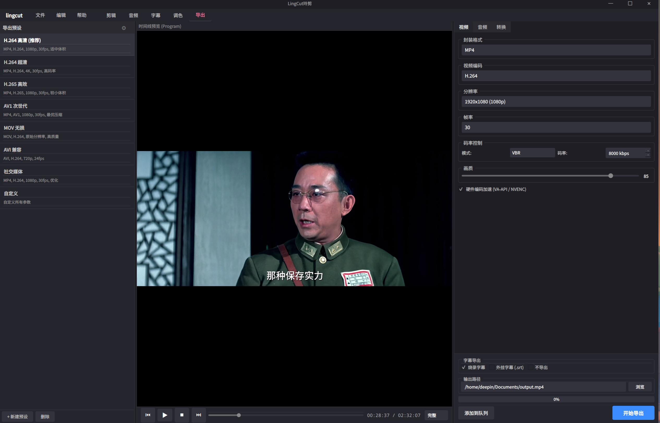This screenshot has height=423, width=660.
Task: Skip to the next frame
Action: pyautogui.click(x=198, y=415)
